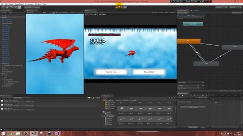Image resolution: width=243 pixels, height=136 pixels.
Task: Expand the HealthBar object in the Hierarchy
Action: (1, 64)
